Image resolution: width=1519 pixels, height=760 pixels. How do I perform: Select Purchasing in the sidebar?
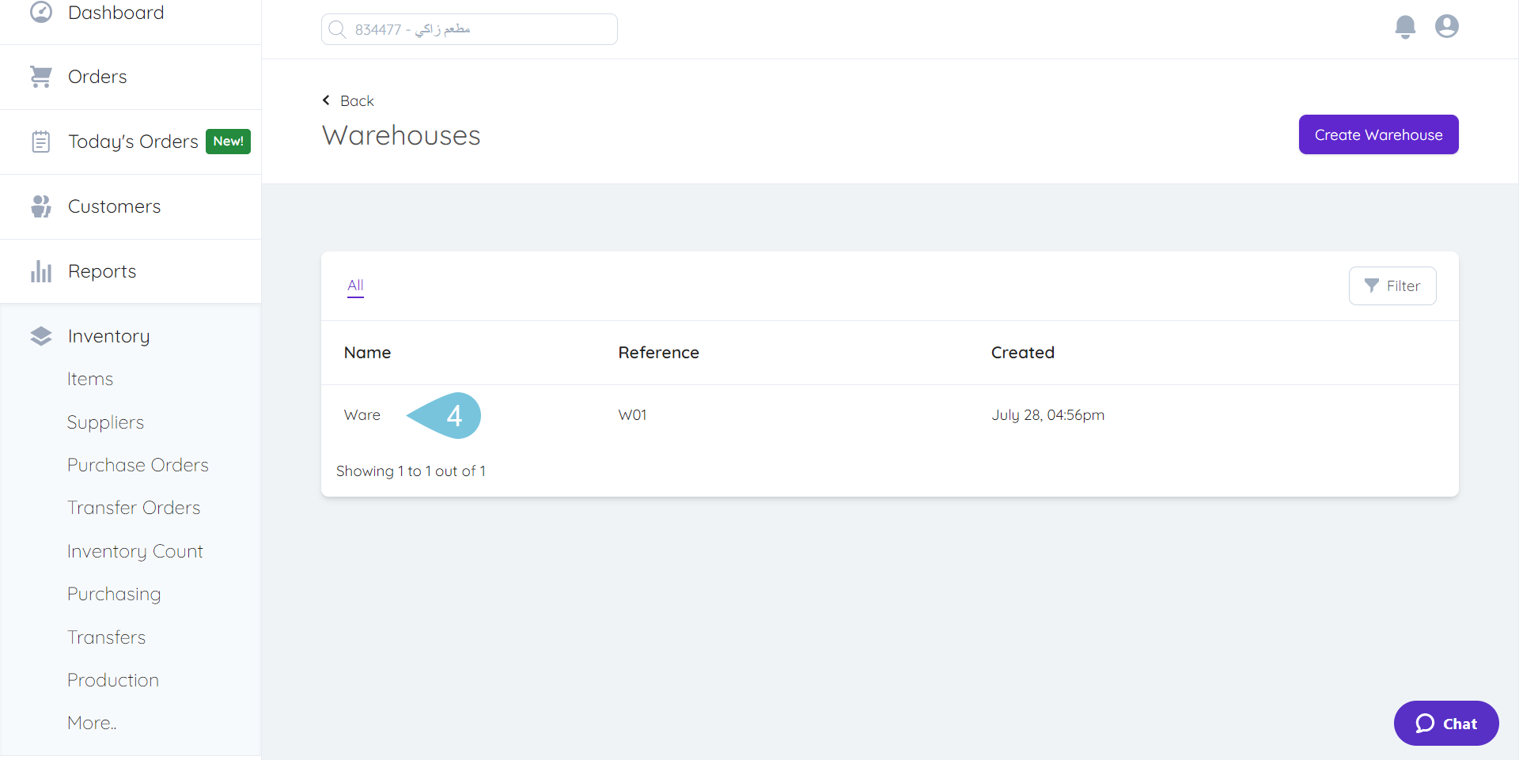pyautogui.click(x=114, y=594)
